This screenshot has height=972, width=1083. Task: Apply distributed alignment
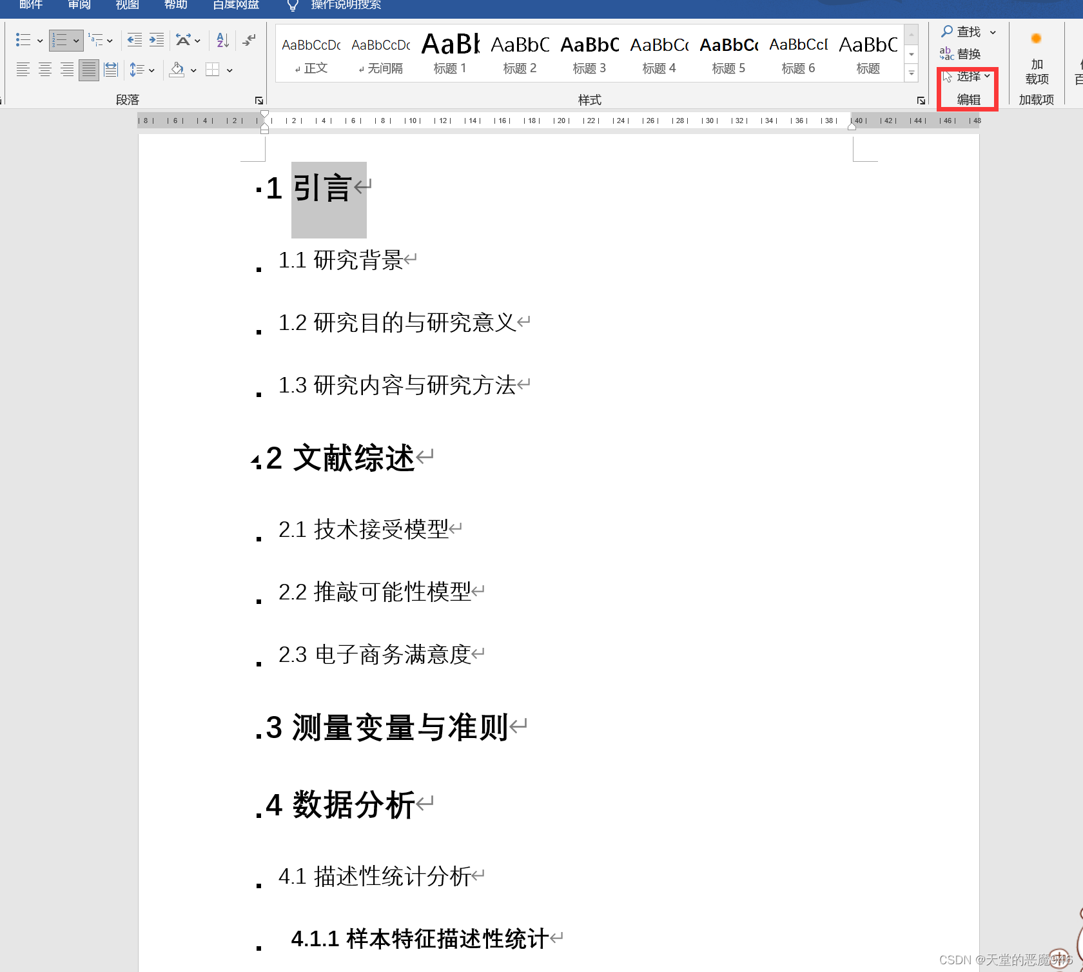pyautogui.click(x=111, y=70)
